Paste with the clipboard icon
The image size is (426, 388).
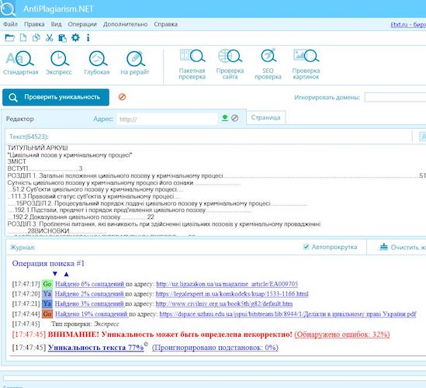coord(63,38)
